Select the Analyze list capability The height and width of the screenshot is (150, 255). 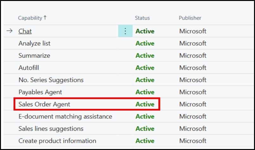click(x=34, y=43)
